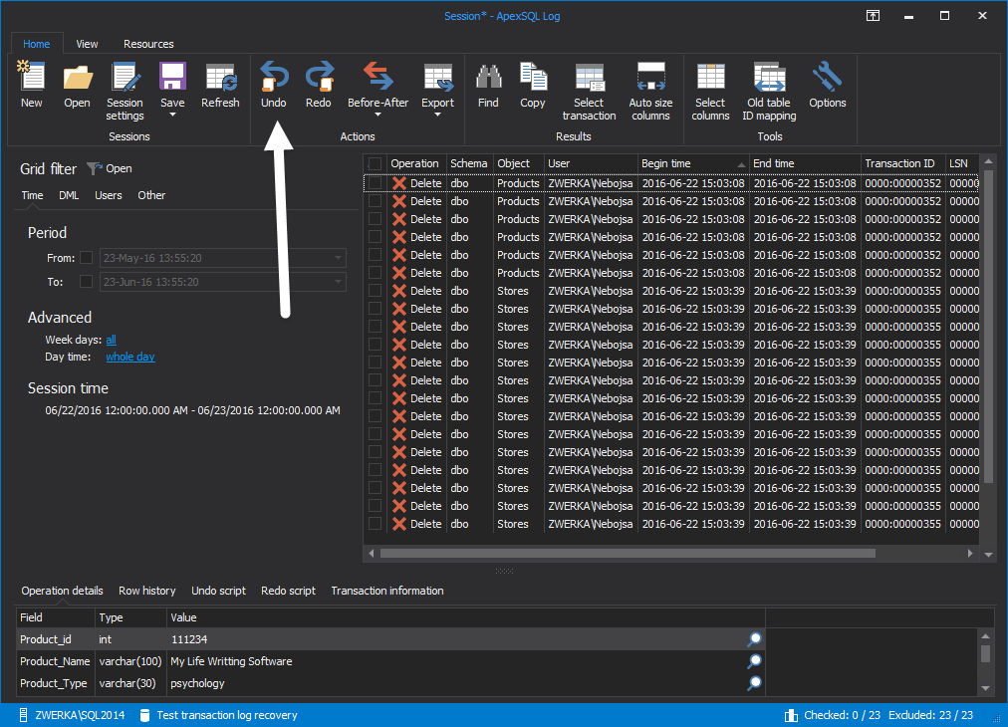Click the grid horizontal scrollbar
Viewport: 1008px width, 727px height.
pyautogui.click(x=628, y=553)
